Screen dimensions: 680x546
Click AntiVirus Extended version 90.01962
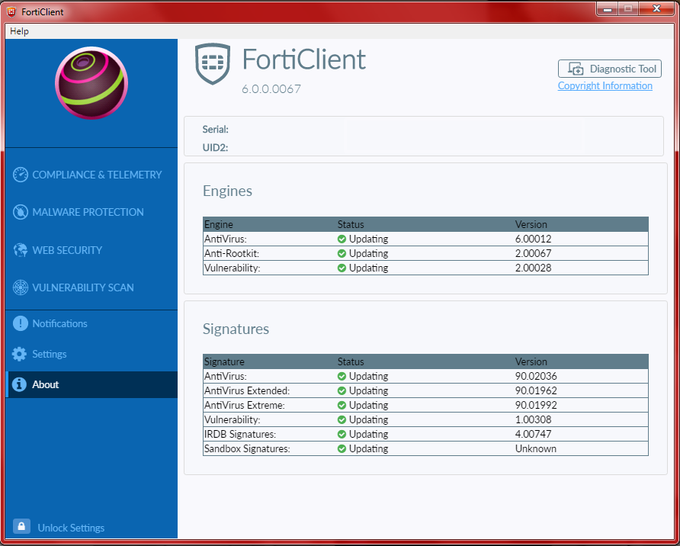[x=536, y=390]
